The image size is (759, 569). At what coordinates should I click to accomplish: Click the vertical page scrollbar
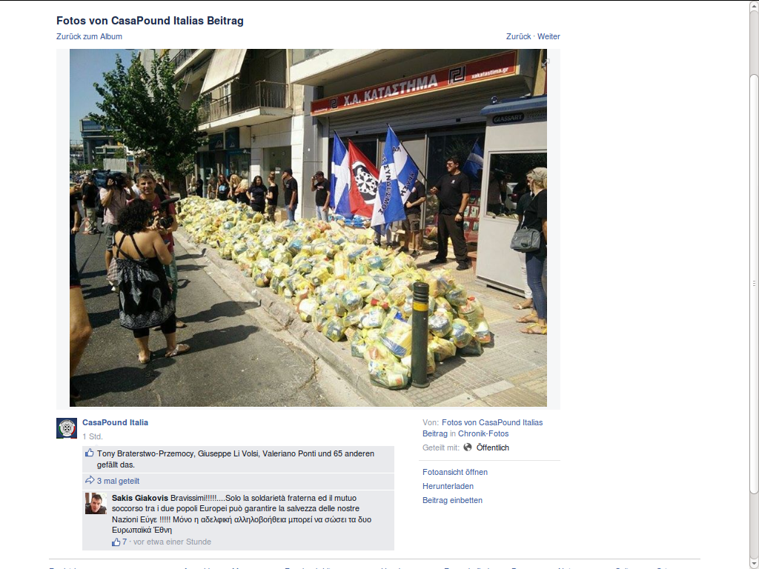pyautogui.click(x=754, y=284)
